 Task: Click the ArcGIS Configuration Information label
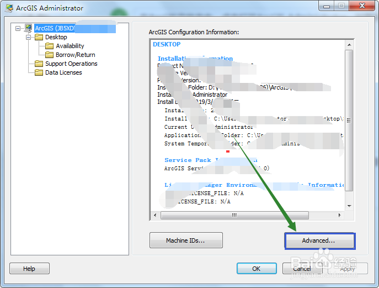coord(194,32)
